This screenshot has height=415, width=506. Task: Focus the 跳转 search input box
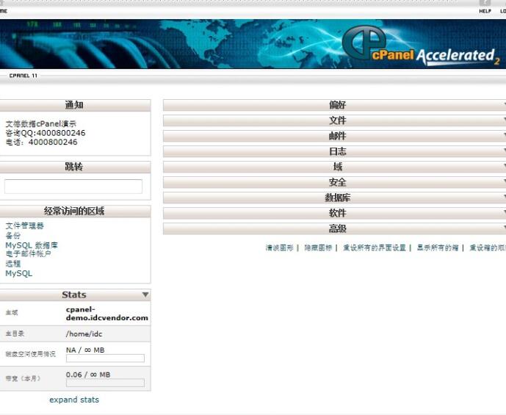73,187
